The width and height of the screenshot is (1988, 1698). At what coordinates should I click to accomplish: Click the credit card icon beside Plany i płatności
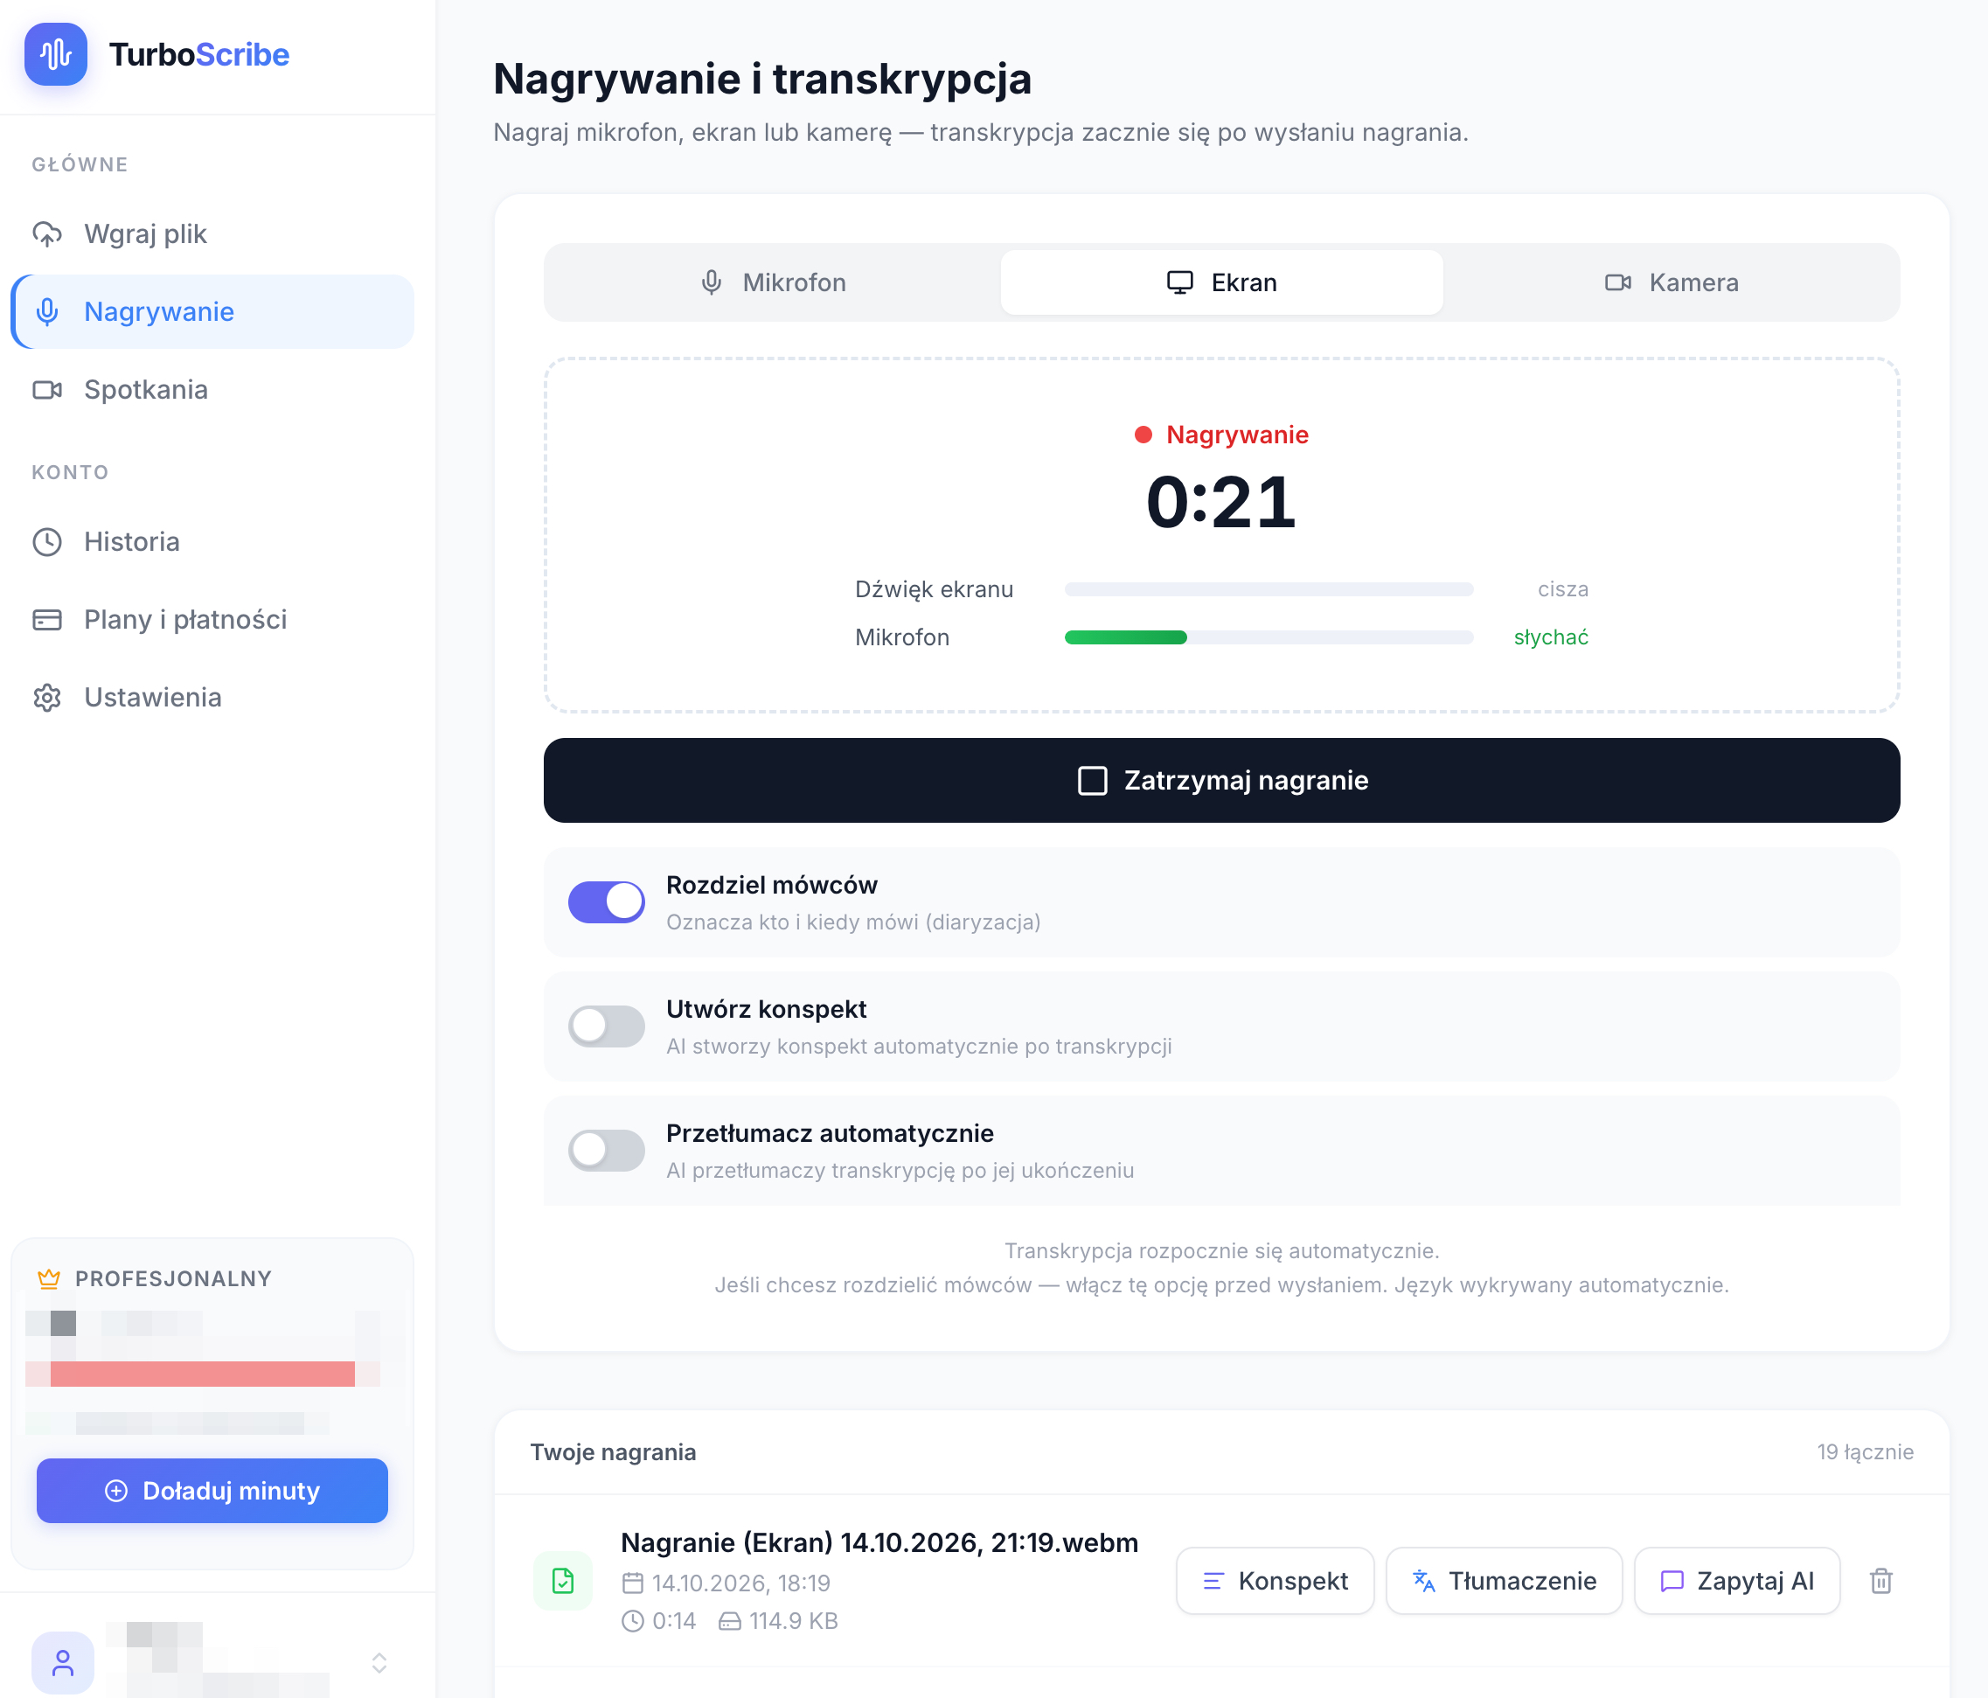tap(47, 620)
